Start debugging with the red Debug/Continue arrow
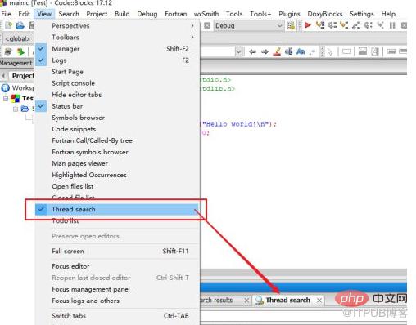 pyautogui.click(x=308, y=25)
